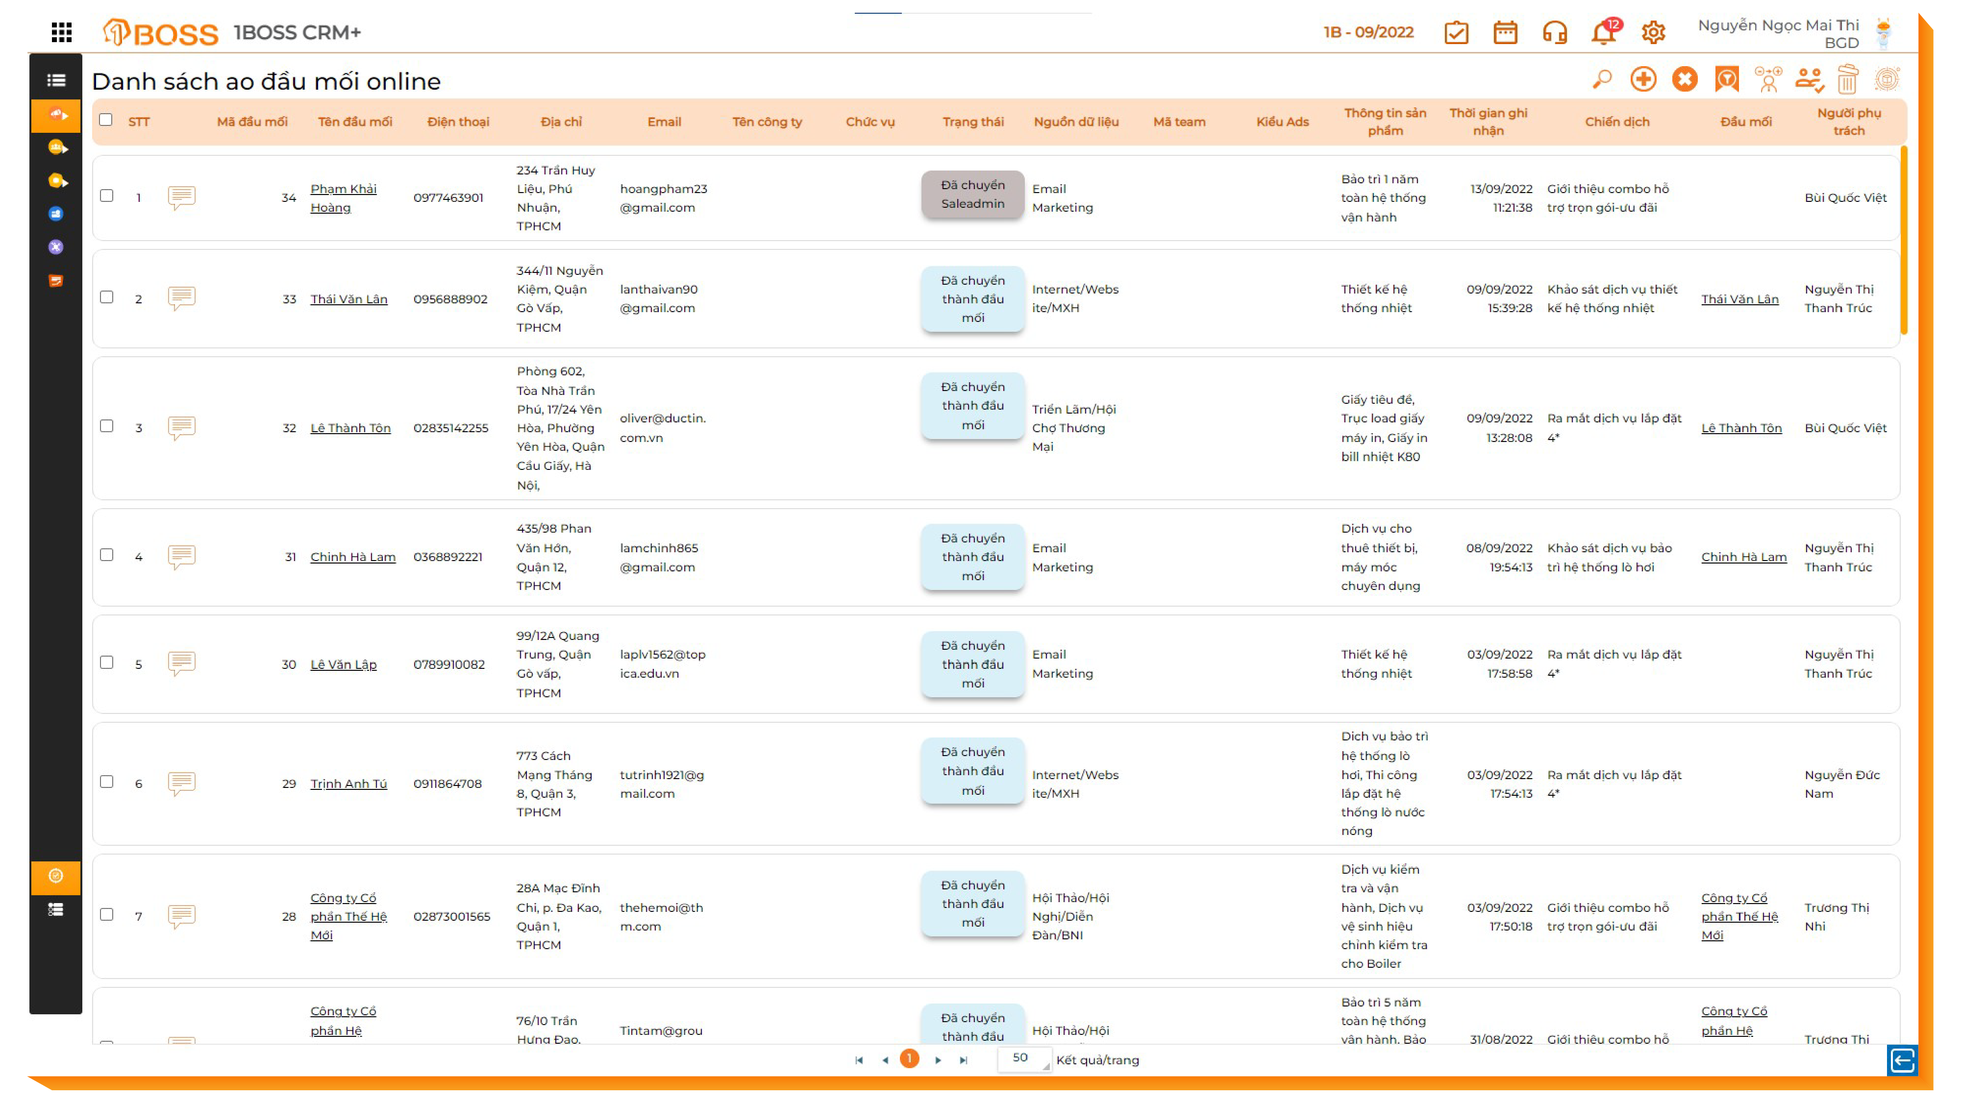The image size is (1961, 1103).
Task: Open the headset support icon
Action: click(x=1554, y=33)
